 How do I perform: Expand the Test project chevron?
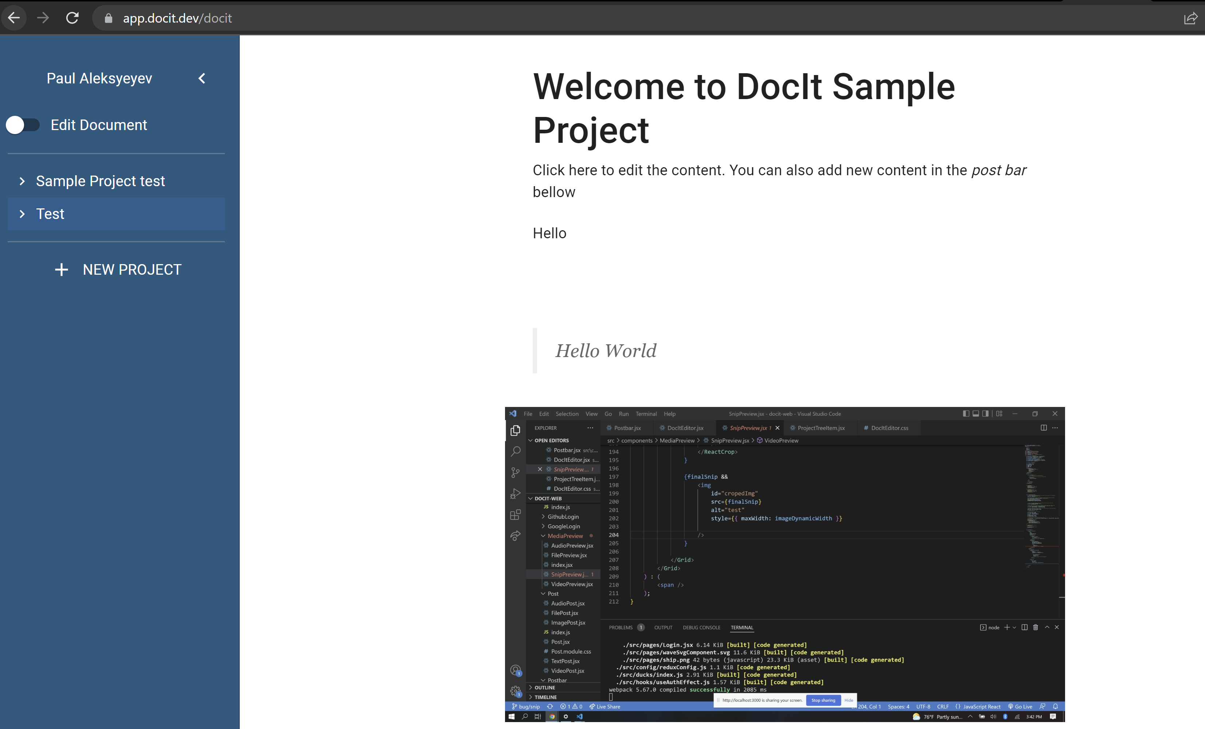pyautogui.click(x=22, y=213)
